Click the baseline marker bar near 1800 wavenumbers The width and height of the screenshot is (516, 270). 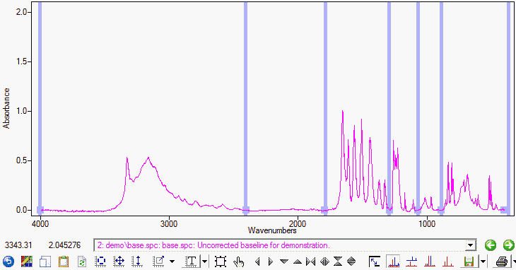pos(325,109)
